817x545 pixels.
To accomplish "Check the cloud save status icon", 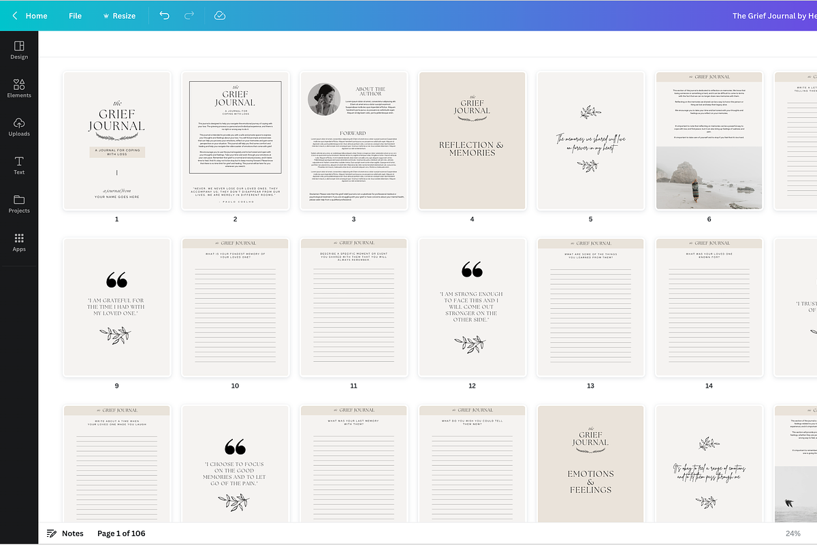I will (219, 16).
